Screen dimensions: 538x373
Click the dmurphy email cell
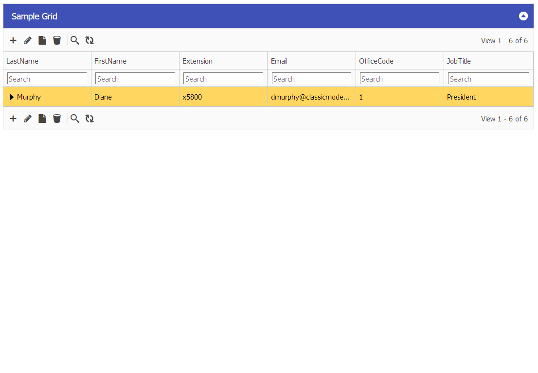310,97
